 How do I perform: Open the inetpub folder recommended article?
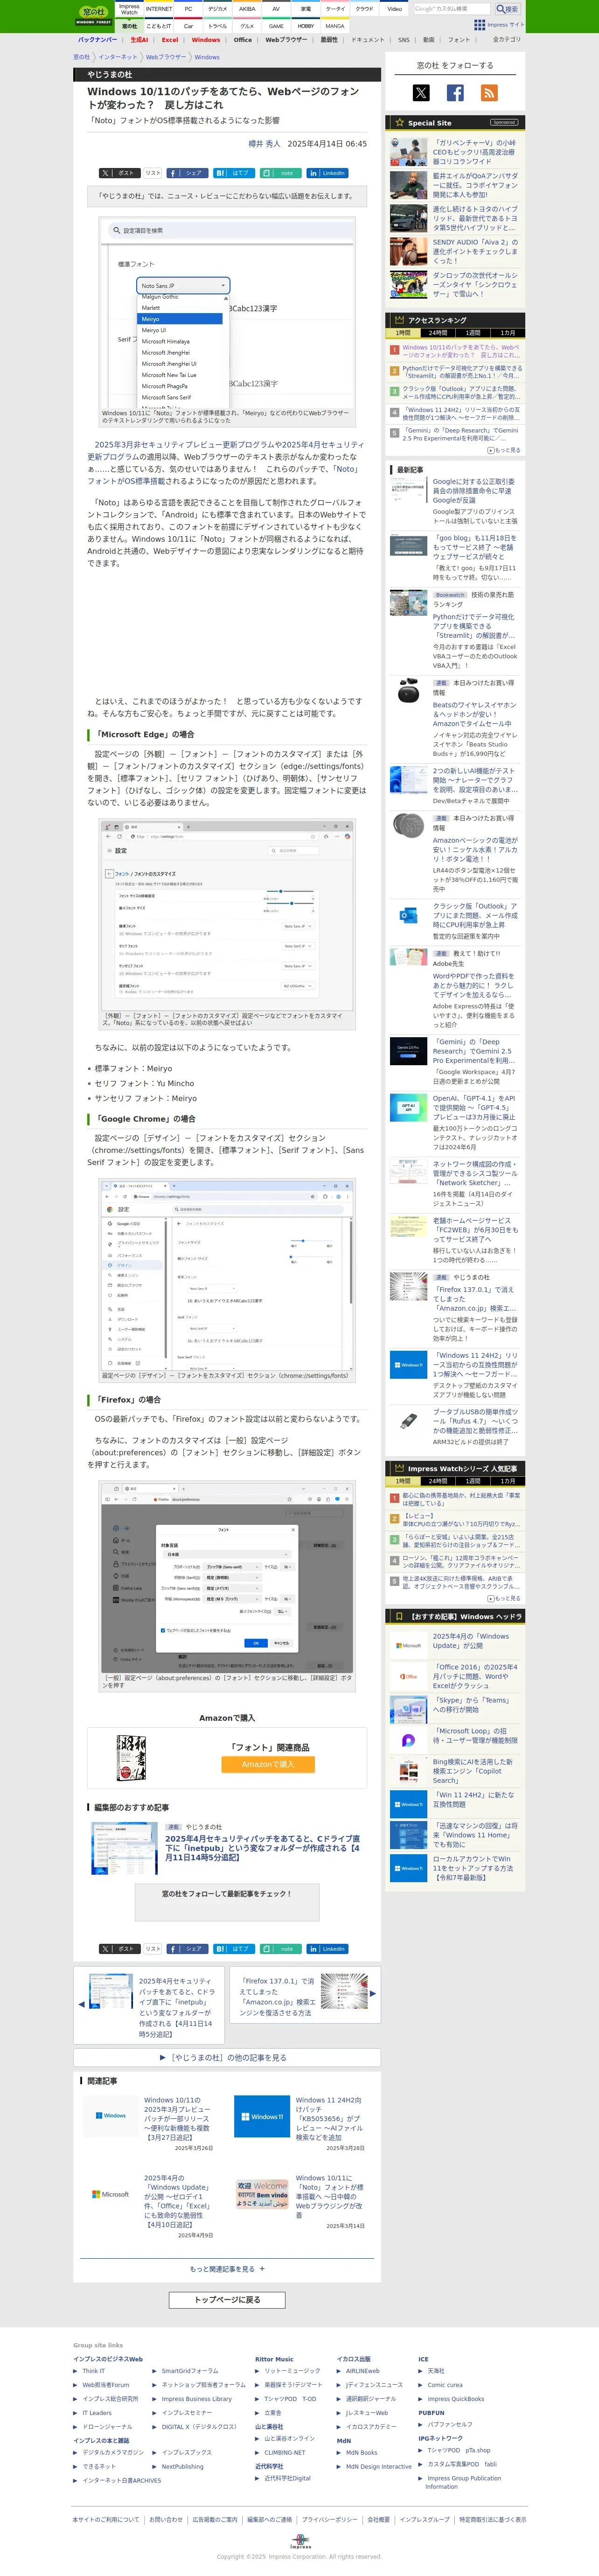click(x=262, y=1848)
